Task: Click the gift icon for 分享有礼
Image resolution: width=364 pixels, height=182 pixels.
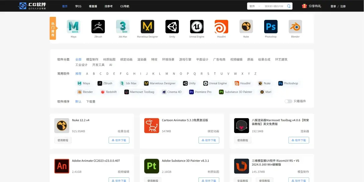Action: coord(304,6)
